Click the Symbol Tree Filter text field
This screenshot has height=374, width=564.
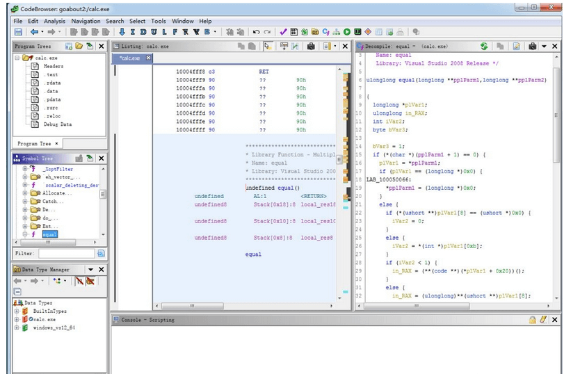click(65, 254)
